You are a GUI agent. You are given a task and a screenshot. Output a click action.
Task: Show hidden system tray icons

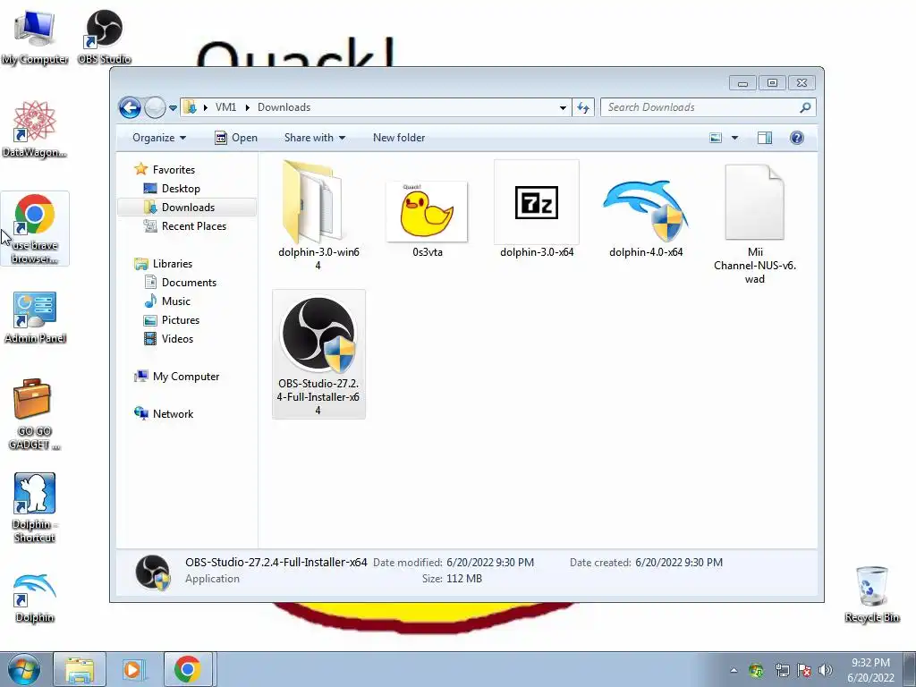734,670
